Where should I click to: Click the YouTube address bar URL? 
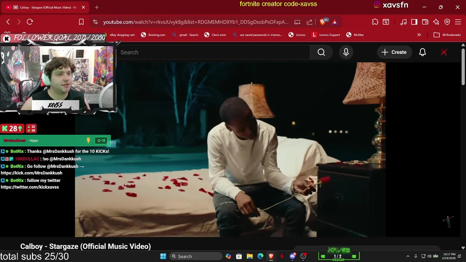[x=196, y=22]
